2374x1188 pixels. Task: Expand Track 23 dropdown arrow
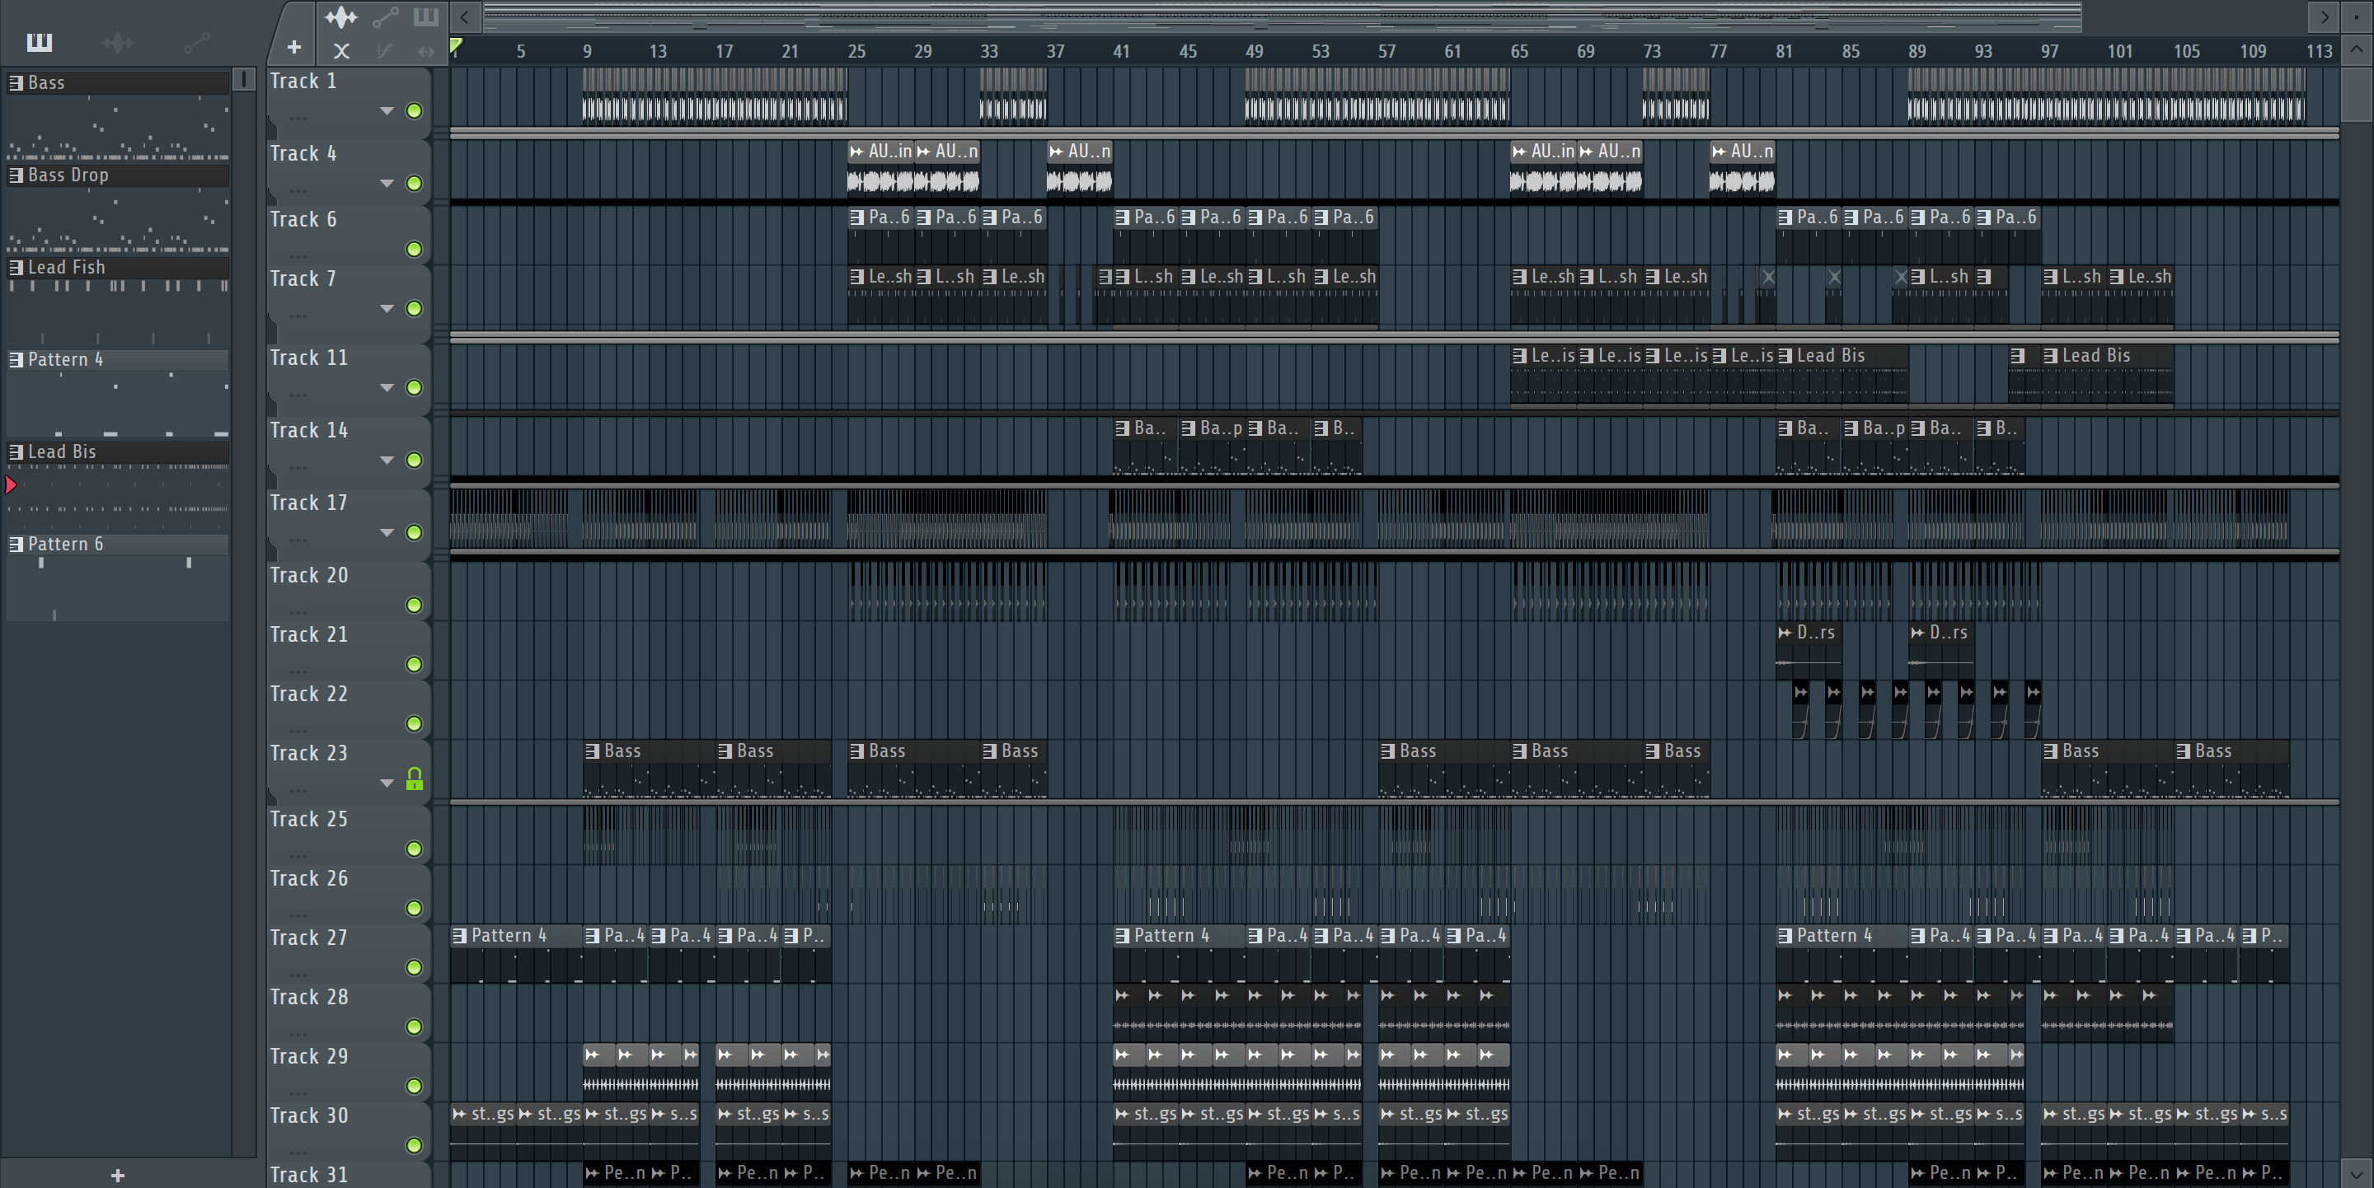(387, 783)
